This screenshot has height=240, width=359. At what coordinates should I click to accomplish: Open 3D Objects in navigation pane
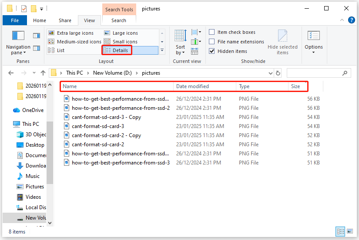click(31, 135)
